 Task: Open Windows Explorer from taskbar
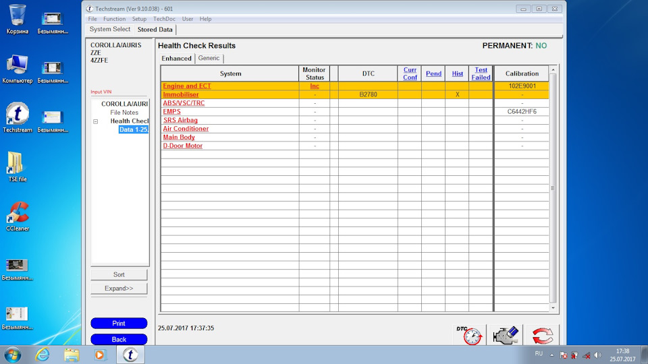coord(72,355)
